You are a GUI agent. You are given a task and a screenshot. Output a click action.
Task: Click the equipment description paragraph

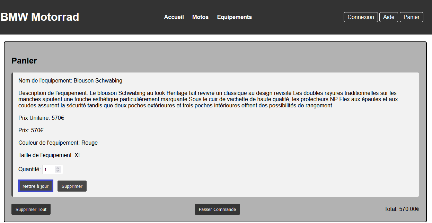pos(208,99)
